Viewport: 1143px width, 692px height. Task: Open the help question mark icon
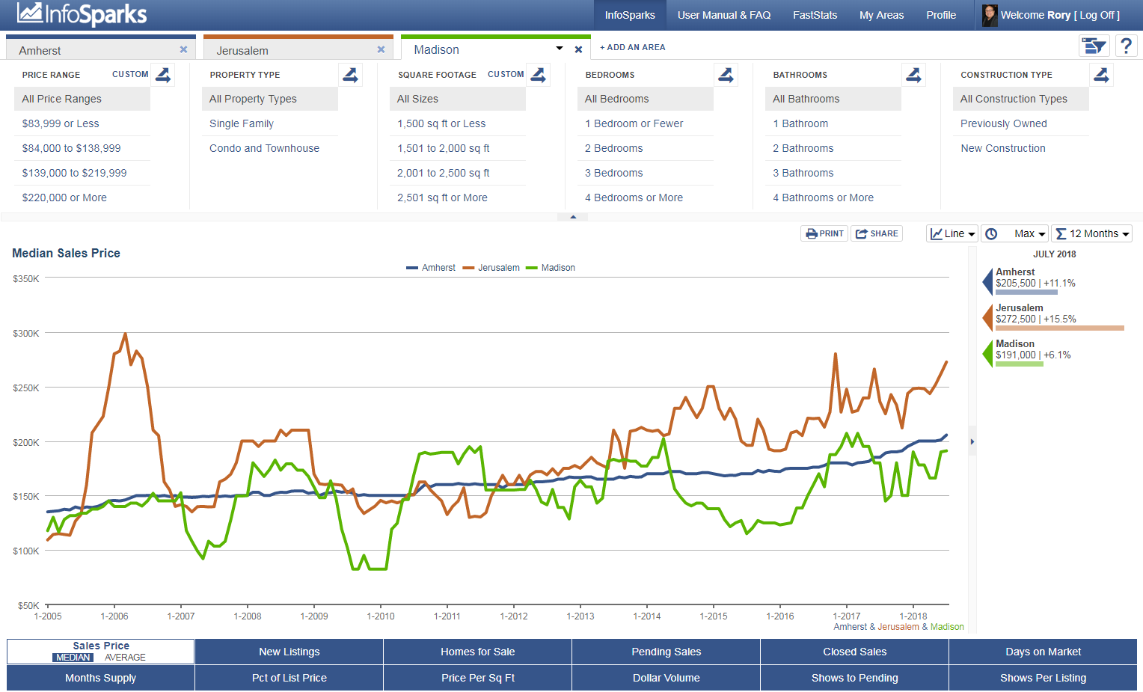pos(1126,46)
